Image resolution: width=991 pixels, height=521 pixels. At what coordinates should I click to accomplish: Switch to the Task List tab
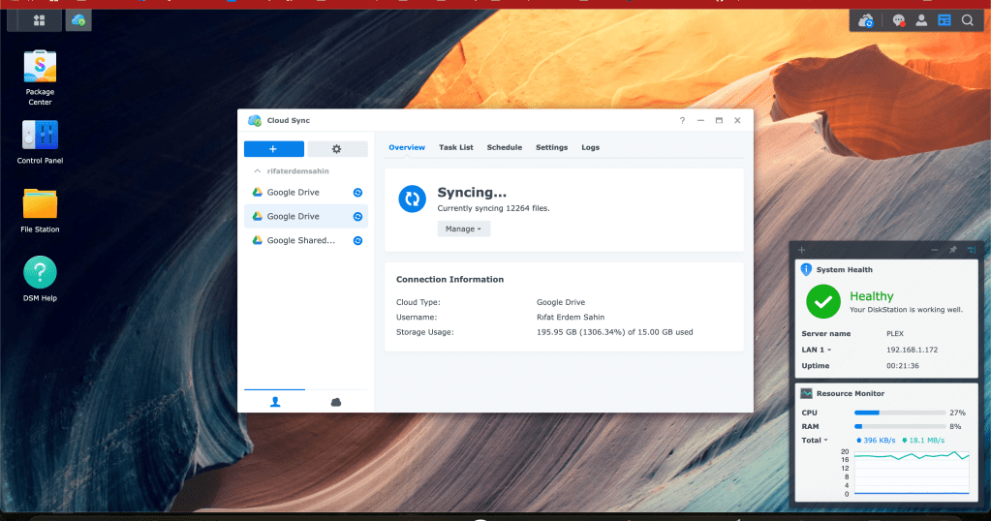pyautogui.click(x=455, y=147)
